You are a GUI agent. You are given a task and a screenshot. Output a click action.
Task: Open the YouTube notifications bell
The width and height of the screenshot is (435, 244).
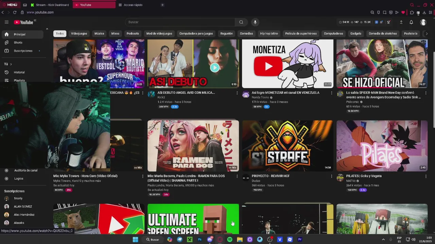tap(411, 22)
